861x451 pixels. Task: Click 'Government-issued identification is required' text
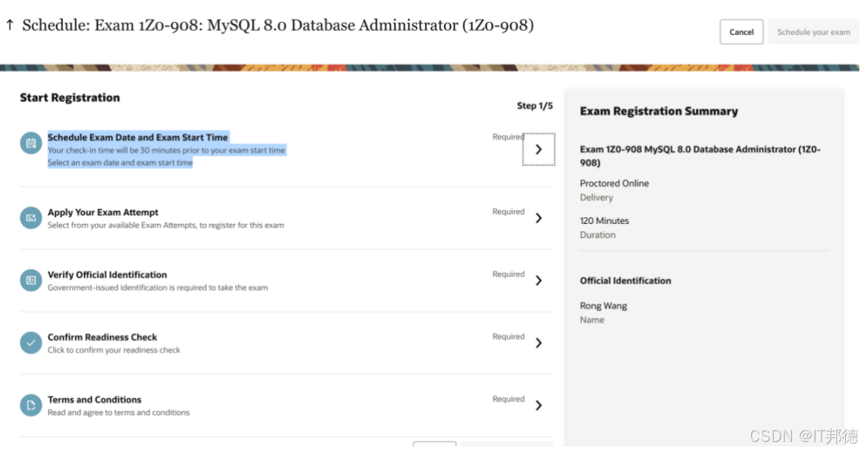(x=158, y=288)
